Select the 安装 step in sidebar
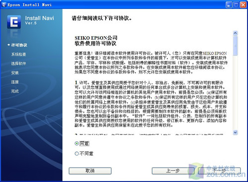Viewport: 248px width, 182px height. click(x=15, y=73)
